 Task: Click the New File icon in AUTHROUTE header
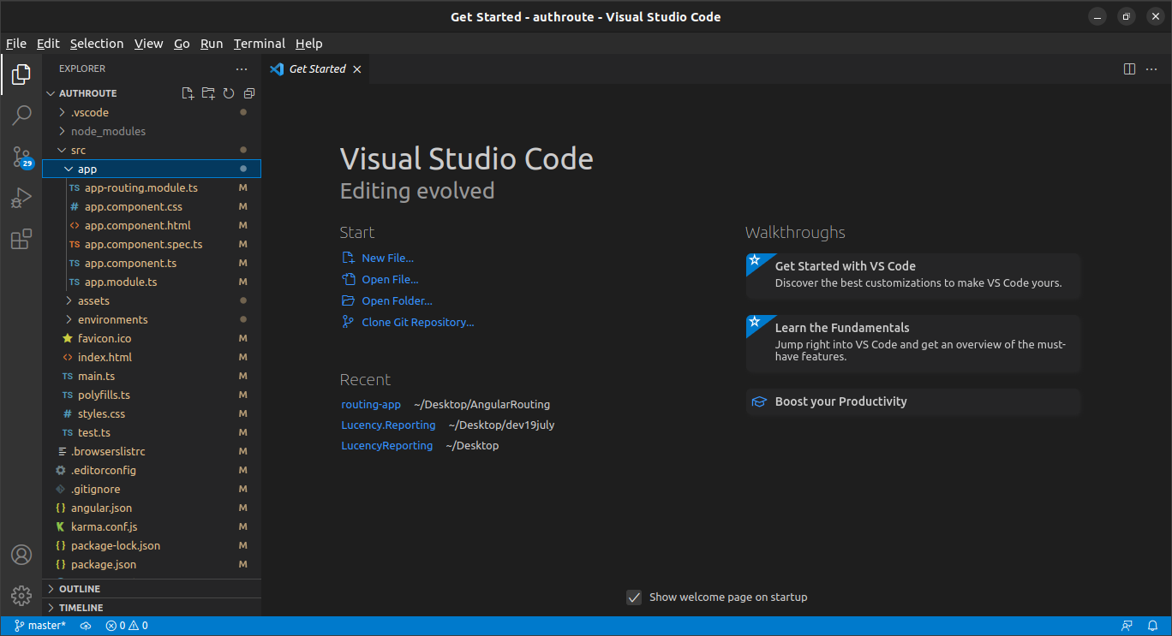click(x=188, y=93)
